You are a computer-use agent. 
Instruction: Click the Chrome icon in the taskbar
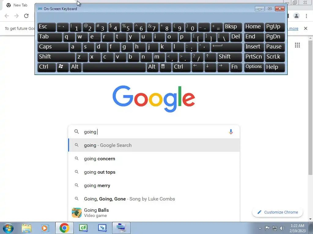coord(64,228)
